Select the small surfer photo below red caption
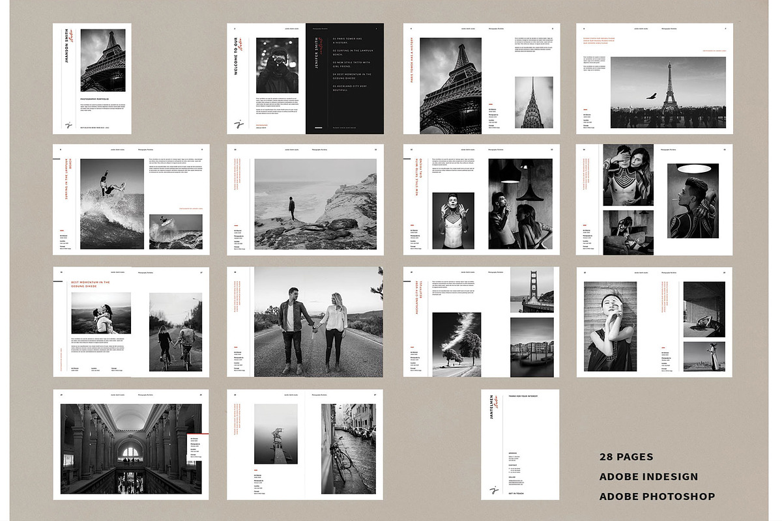Viewport: 782px width, 521px height. pyautogui.click(x=176, y=231)
